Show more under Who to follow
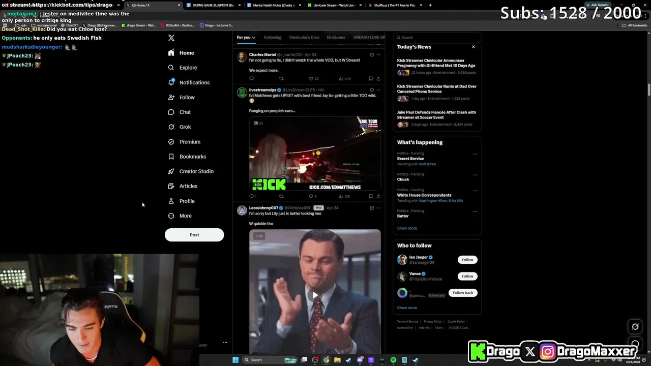651x366 pixels. click(x=407, y=308)
